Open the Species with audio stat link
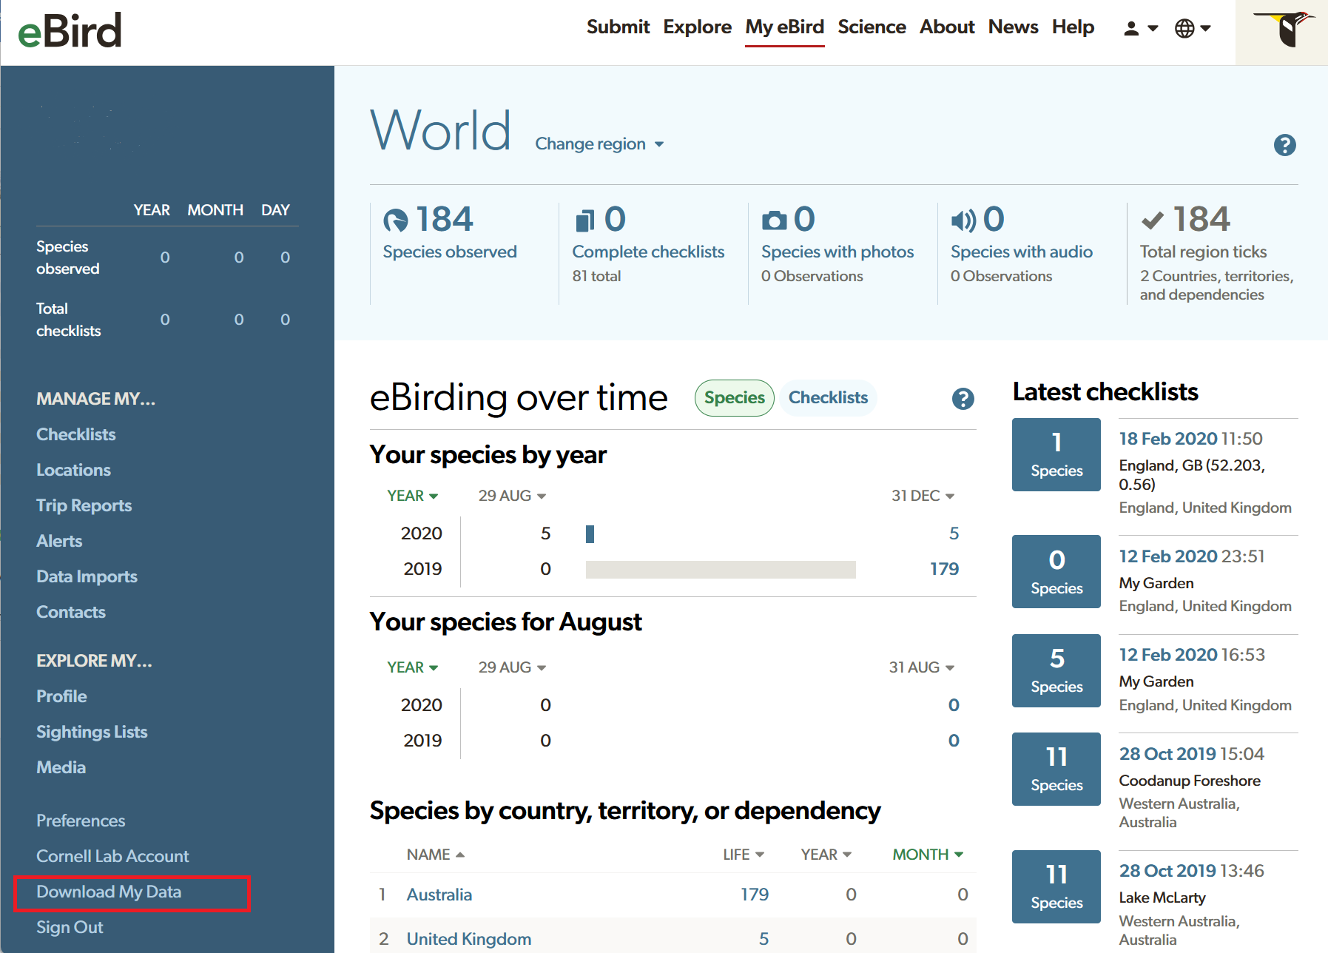Image resolution: width=1328 pixels, height=953 pixels. click(x=1022, y=252)
